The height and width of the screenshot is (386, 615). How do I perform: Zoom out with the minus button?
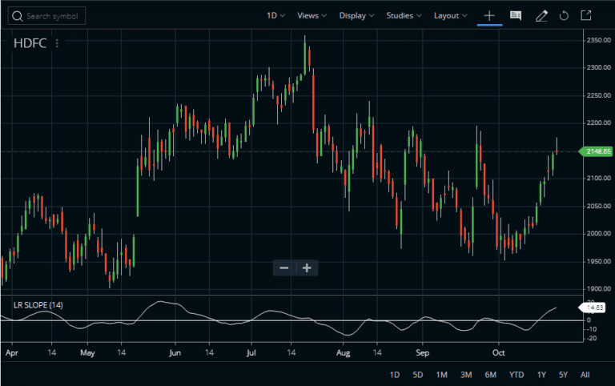click(283, 267)
